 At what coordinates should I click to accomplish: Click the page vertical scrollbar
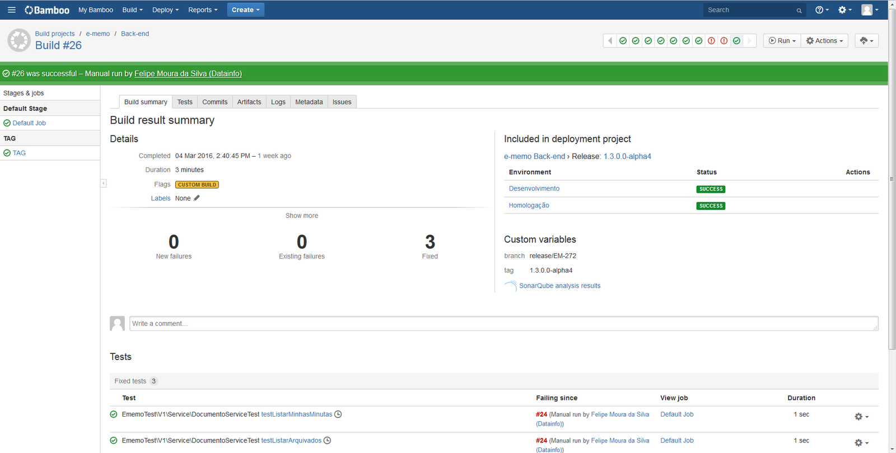click(x=892, y=179)
